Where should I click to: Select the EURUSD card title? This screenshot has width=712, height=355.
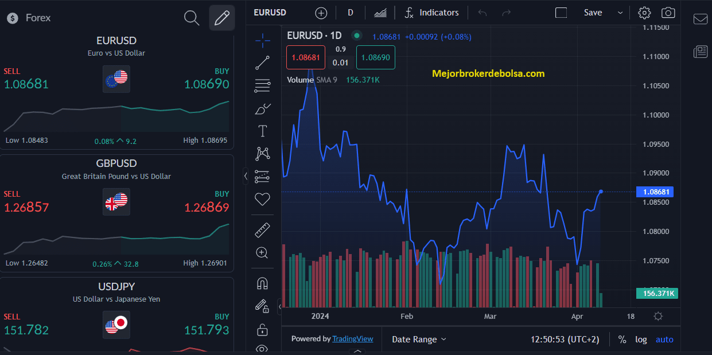(x=116, y=41)
